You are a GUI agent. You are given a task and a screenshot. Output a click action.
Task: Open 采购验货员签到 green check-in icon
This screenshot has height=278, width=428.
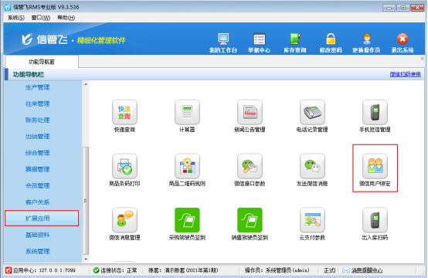(x=187, y=220)
